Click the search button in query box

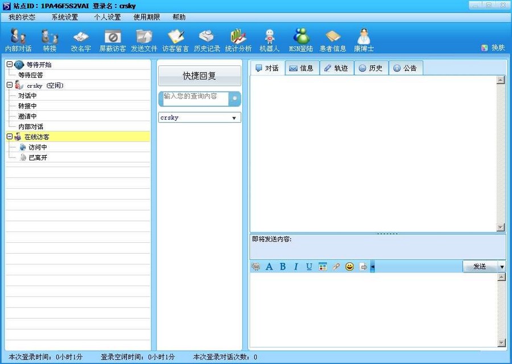pos(234,98)
